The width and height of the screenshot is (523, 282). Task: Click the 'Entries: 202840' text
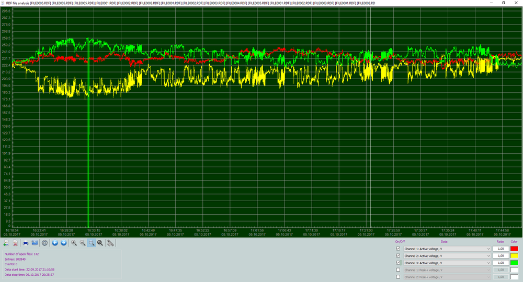pos(15,260)
